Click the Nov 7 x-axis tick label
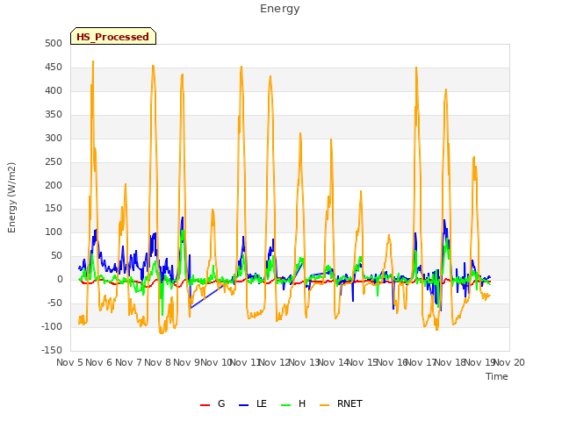Image resolution: width=562 pixels, height=421 pixels. click(128, 362)
